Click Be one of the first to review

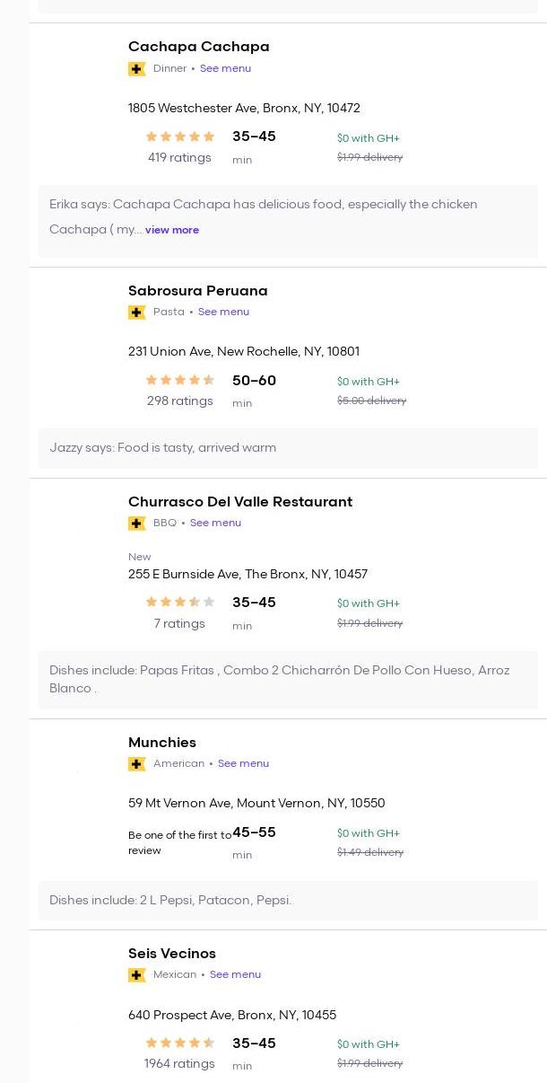[178, 842]
